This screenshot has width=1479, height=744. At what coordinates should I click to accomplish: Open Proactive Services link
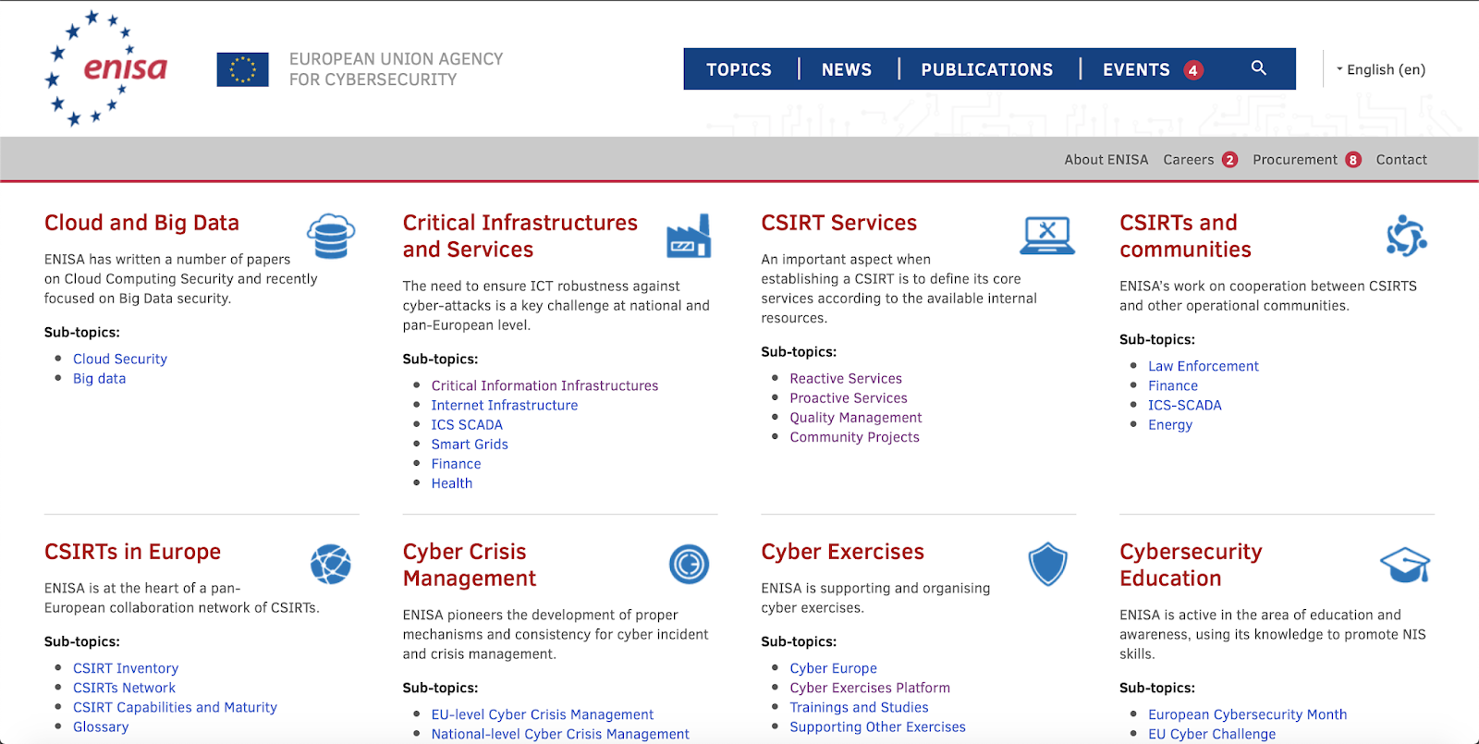click(x=849, y=397)
